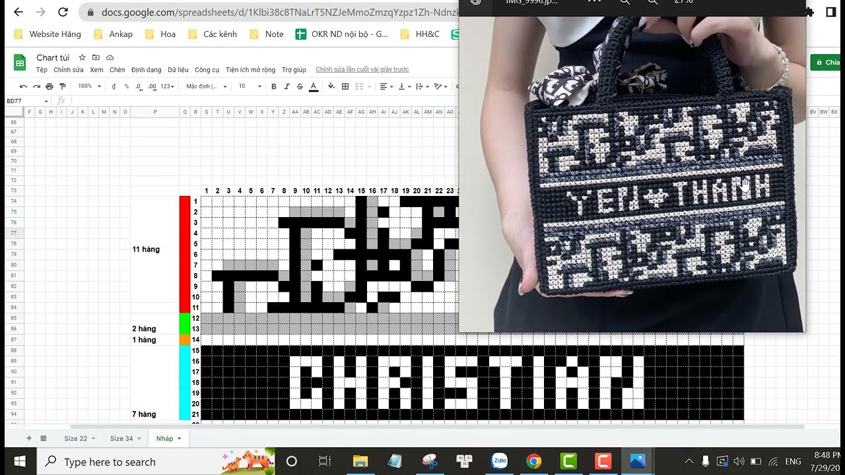The height and width of the screenshot is (475, 845).
Task: Open the all sheets list icon
Action: (x=44, y=438)
